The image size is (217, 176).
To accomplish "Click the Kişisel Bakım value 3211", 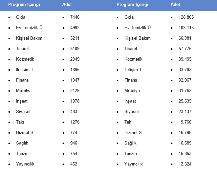I will click(75, 38).
